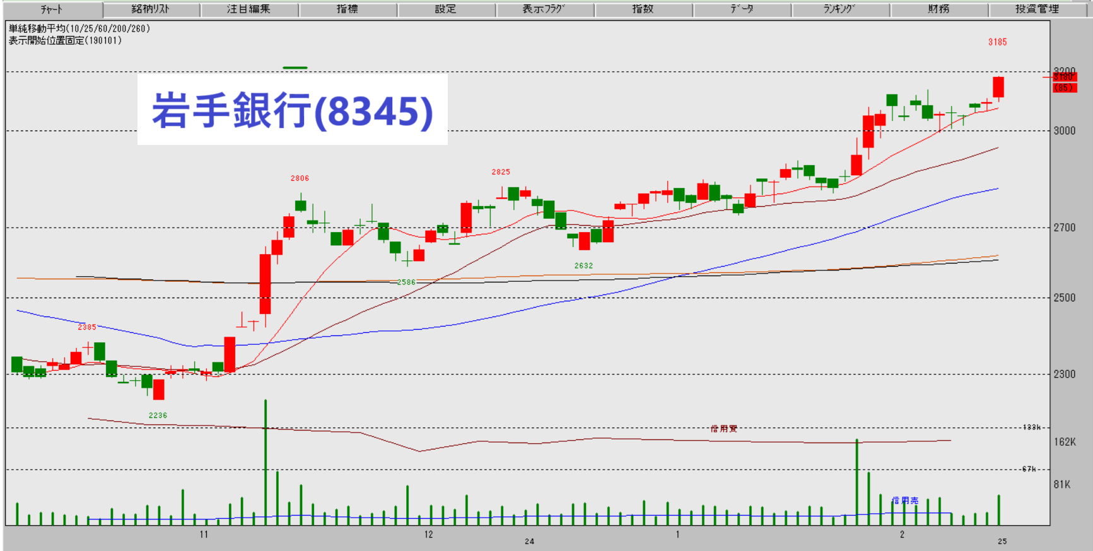Click the month 1 time axis marker

[678, 535]
